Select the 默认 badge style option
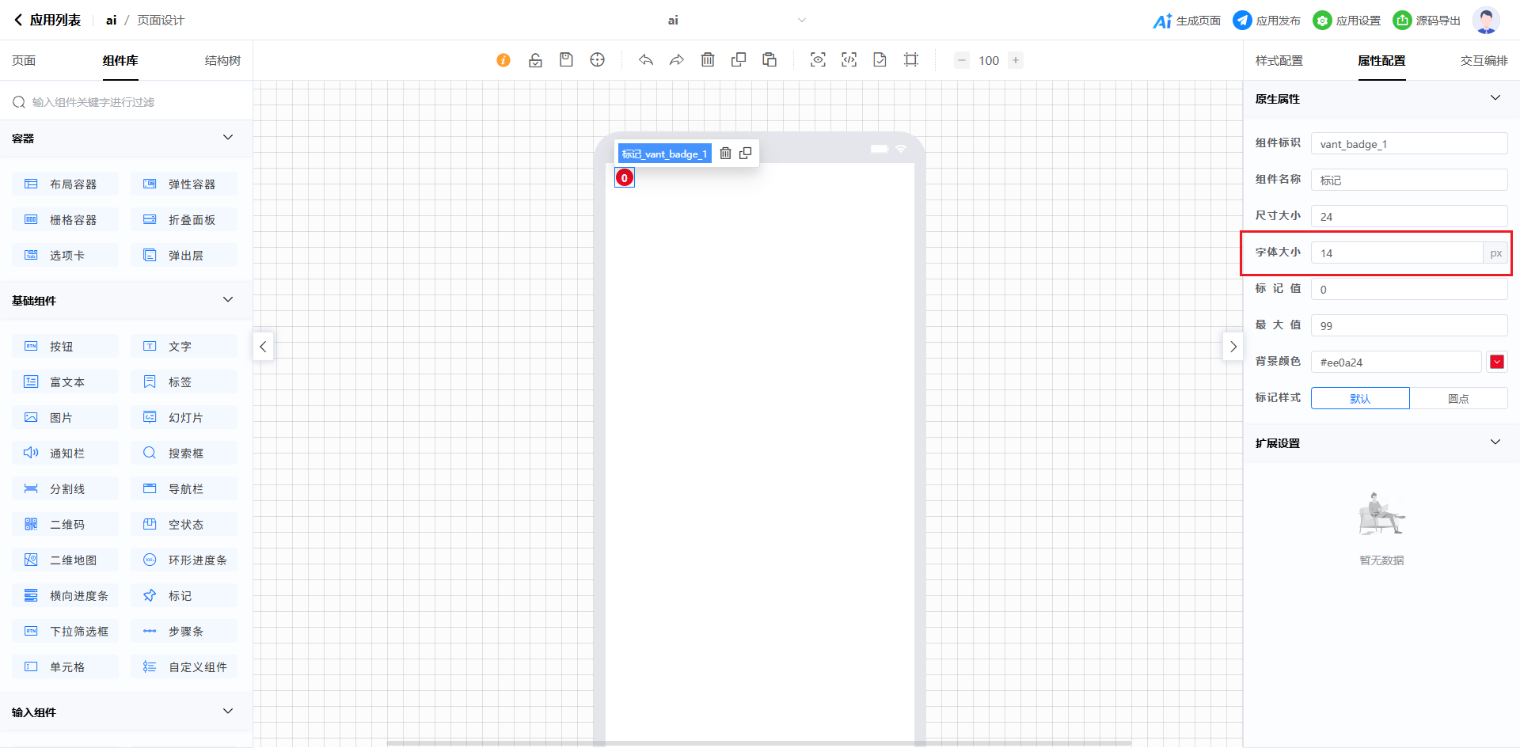The width and height of the screenshot is (1520, 748). 1359,398
